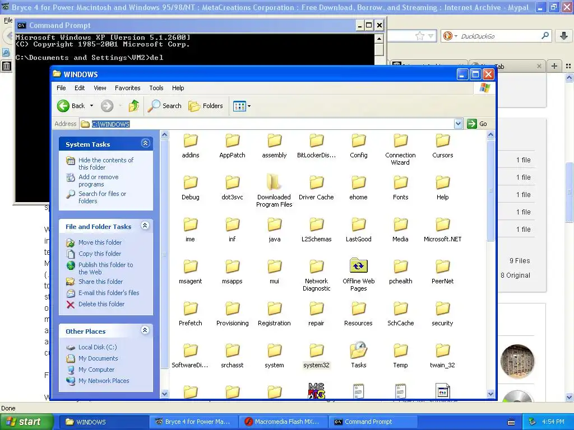Open the AppPatch folder

(x=232, y=146)
